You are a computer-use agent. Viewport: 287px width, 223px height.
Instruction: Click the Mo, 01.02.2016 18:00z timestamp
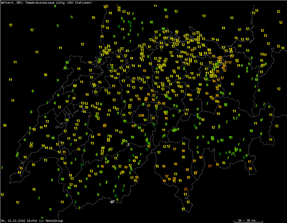[19, 221]
